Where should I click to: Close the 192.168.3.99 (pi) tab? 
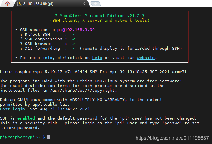coord(84,4)
